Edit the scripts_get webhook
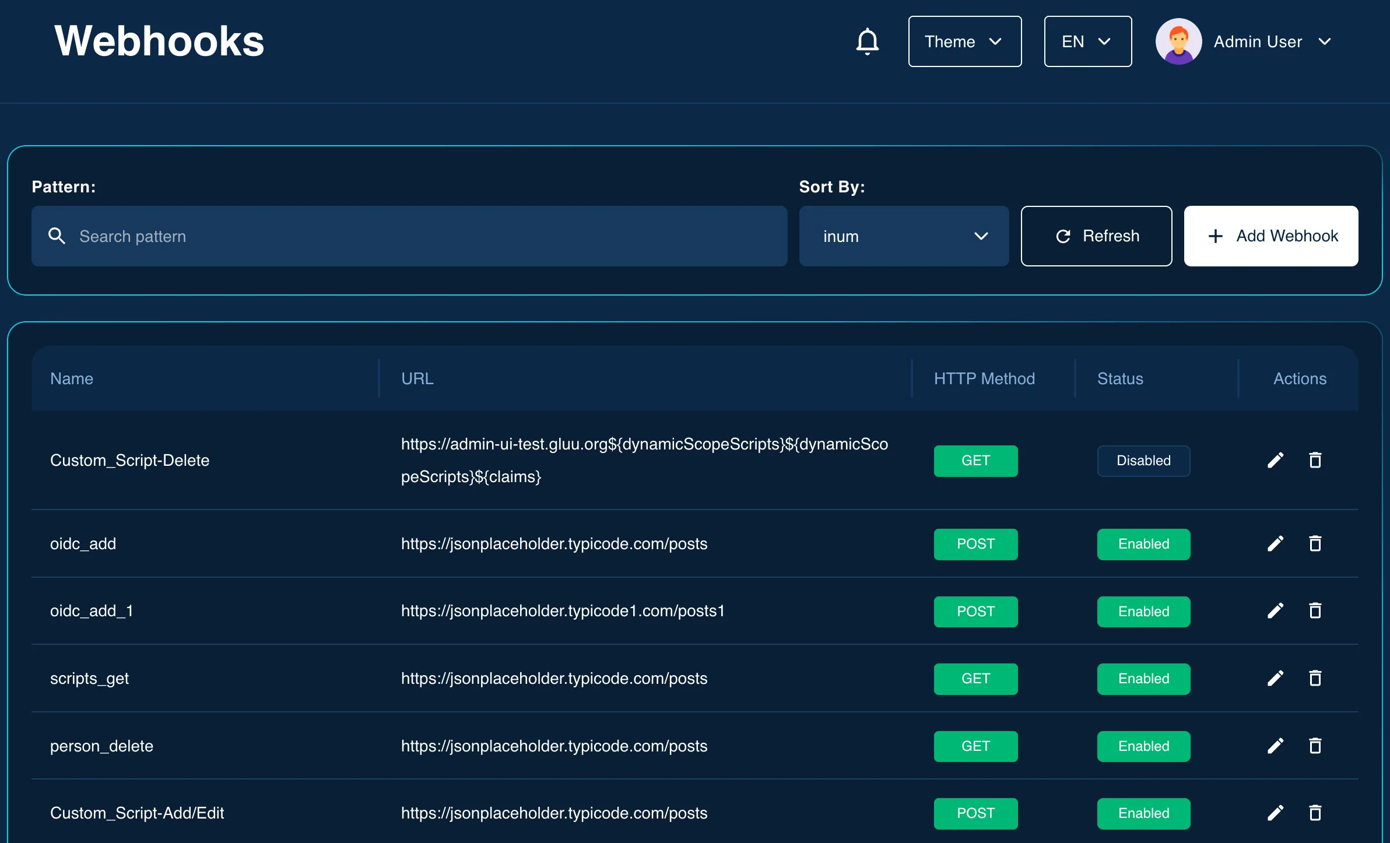The image size is (1390, 843). [x=1275, y=679]
